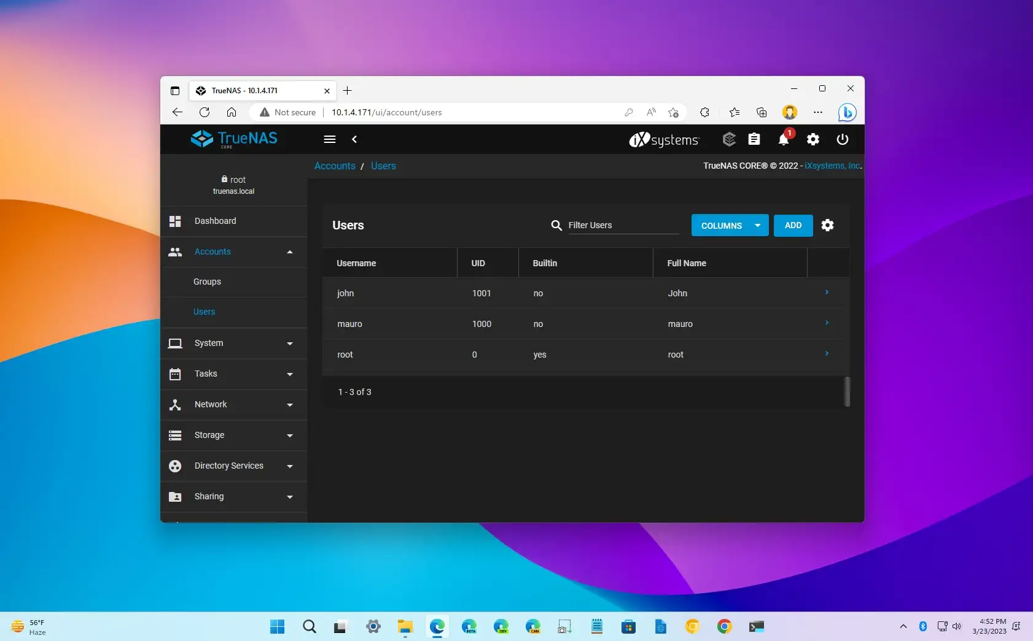
Task: Click the notifications bell icon
Action: tap(783, 140)
